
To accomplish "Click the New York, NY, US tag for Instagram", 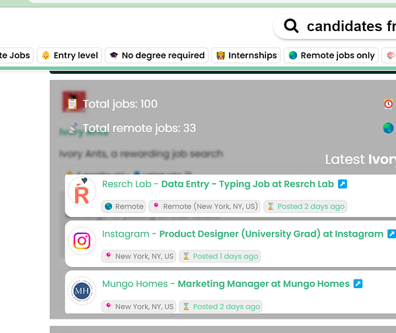I will pos(139,257).
